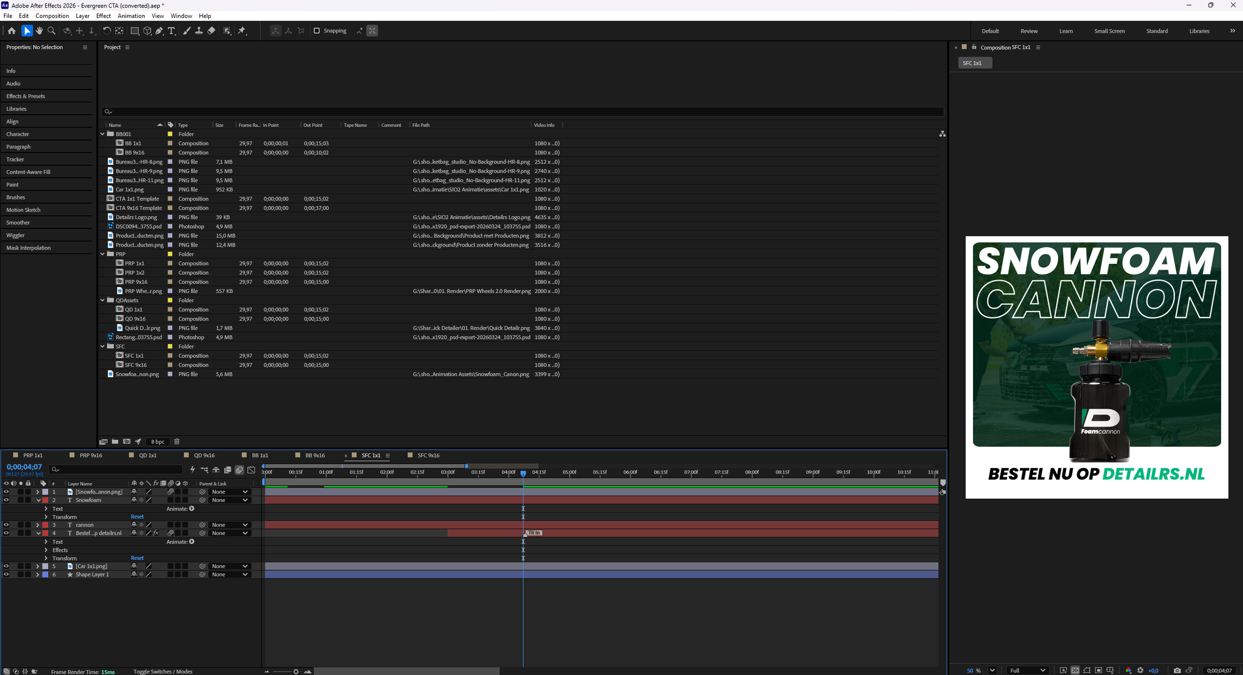Click the Region of Interest icon
The width and height of the screenshot is (1243, 675).
coord(1098,671)
